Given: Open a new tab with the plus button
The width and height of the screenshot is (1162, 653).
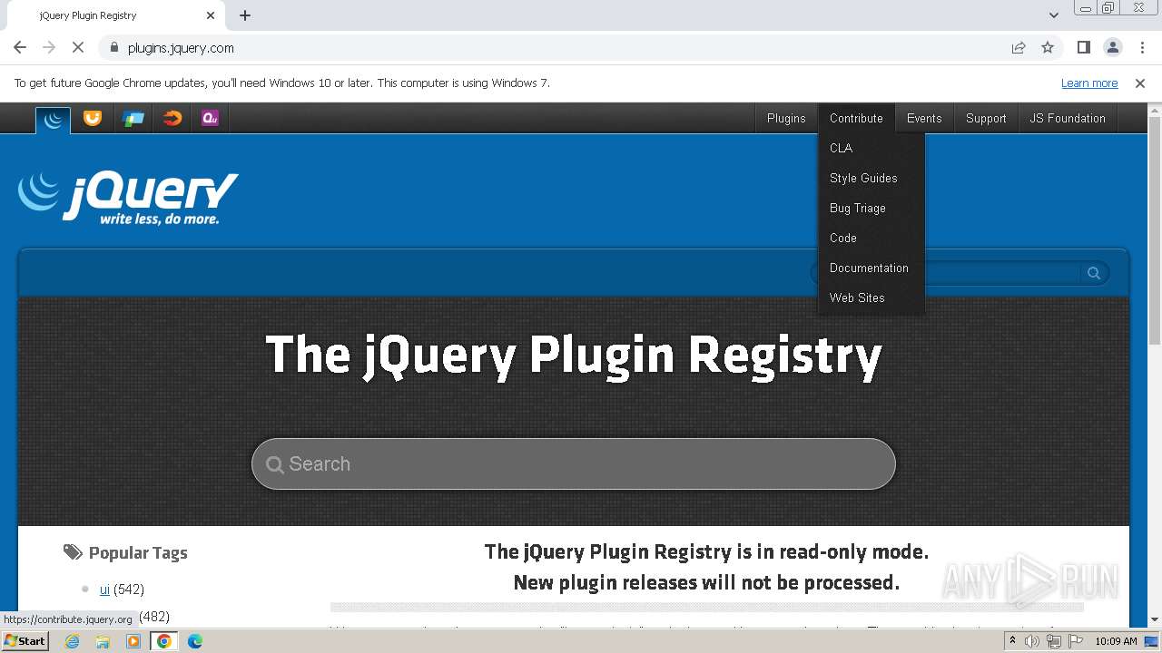Looking at the screenshot, I should click(x=245, y=15).
